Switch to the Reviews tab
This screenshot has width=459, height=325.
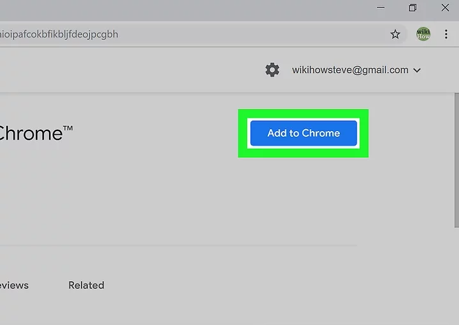[14, 285]
